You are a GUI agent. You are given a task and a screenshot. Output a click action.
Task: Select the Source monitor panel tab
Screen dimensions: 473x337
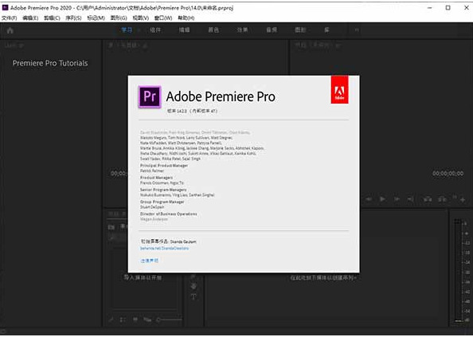[x=128, y=45]
